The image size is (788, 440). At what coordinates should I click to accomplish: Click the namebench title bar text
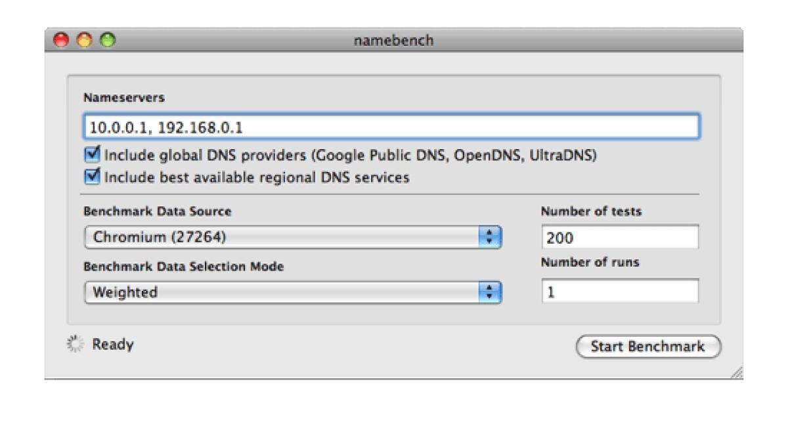[x=394, y=41]
